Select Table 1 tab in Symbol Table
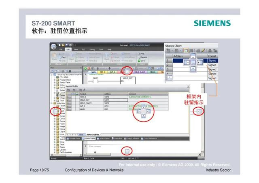Screen dimensions: 259x183 pyautogui.click(x=81, y=135)
